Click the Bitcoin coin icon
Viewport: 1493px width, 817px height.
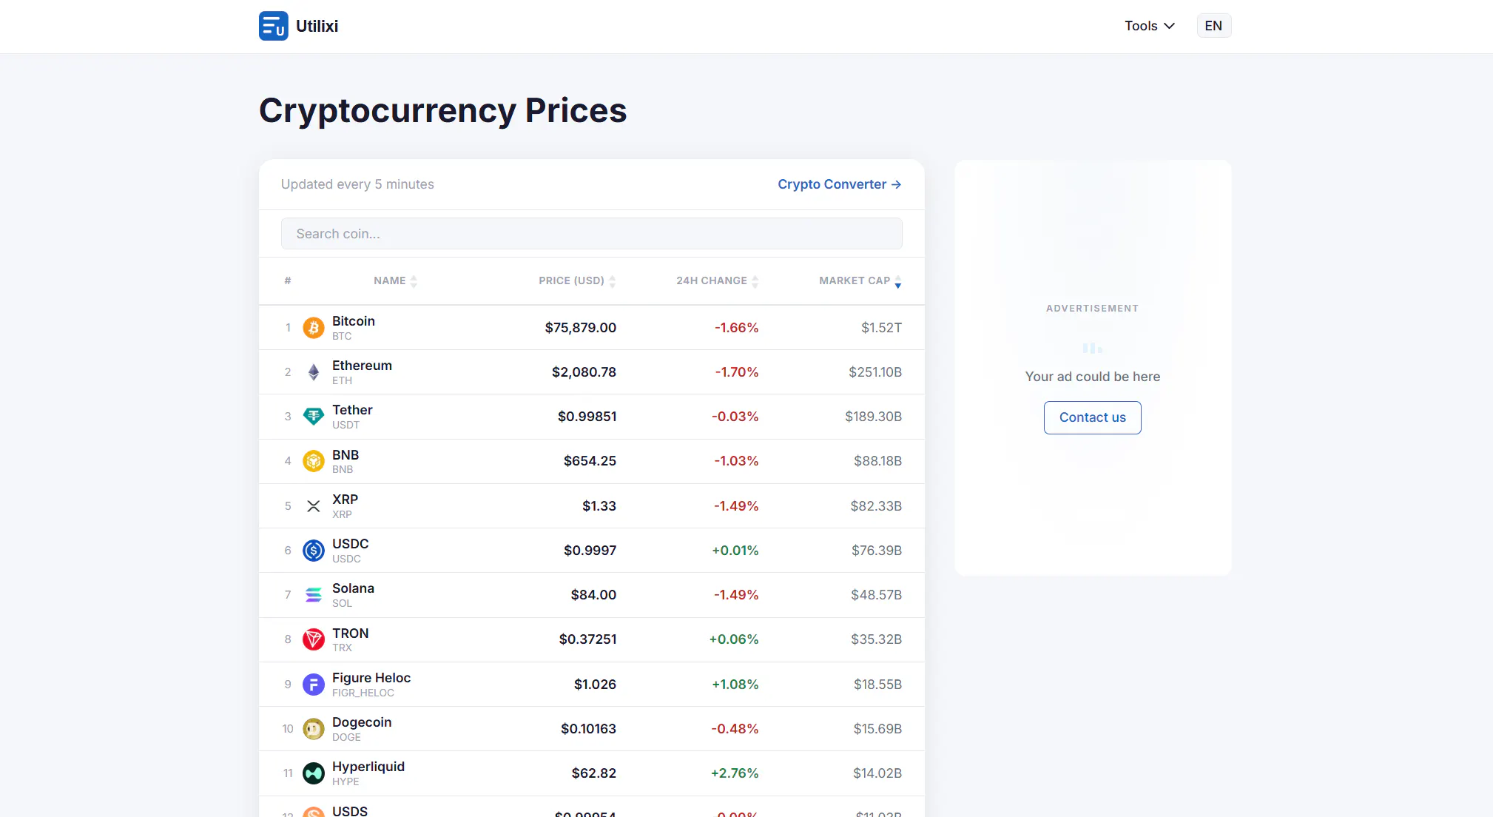[x=314, y=328]
